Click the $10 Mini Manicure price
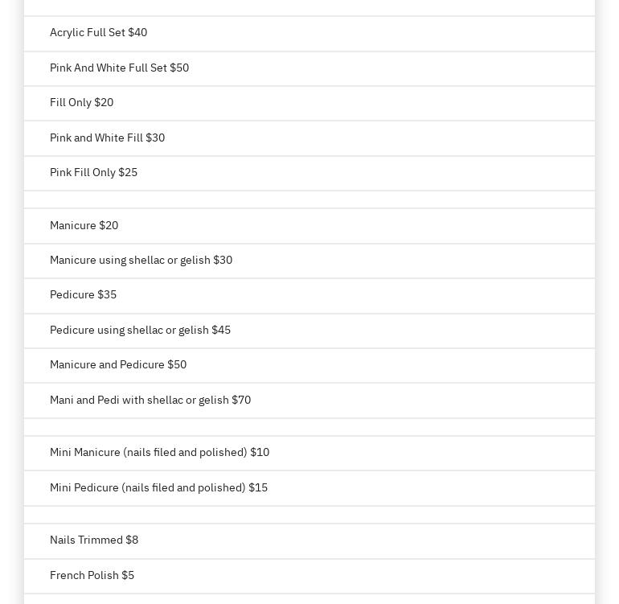This screenshot has height=604, width=619. (x=260, y=453)
